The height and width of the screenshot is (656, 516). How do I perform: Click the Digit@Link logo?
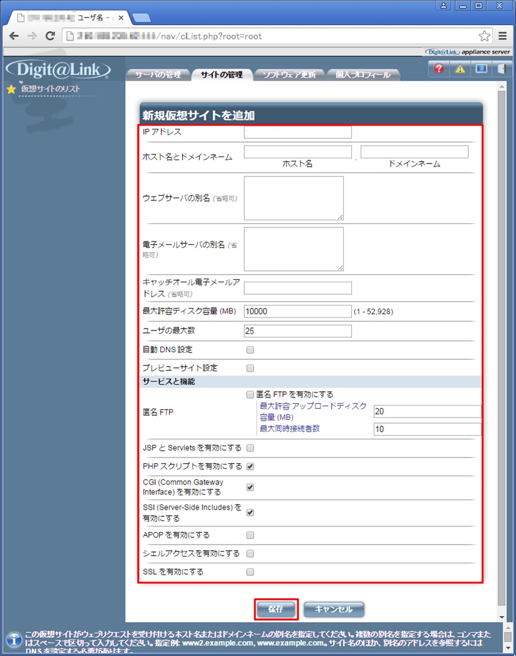[58, 69]
